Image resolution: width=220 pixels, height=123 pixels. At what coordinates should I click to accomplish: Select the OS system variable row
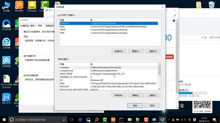point(109,80)
